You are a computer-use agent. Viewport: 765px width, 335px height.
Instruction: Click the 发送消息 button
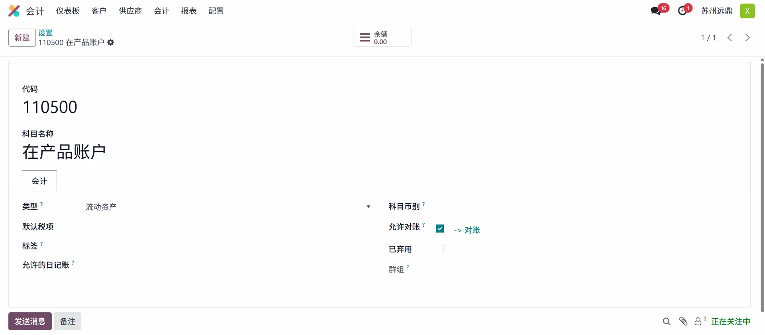[x=30, y=321]
